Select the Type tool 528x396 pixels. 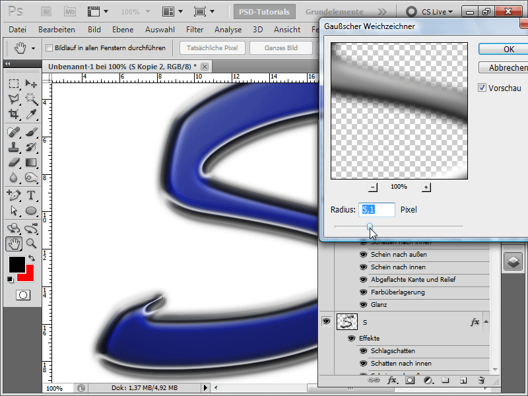[31, 195]
